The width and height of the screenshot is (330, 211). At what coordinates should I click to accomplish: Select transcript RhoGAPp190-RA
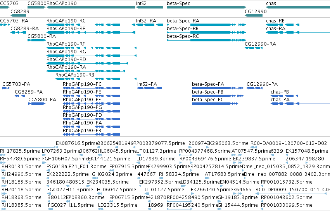point(66,67)
